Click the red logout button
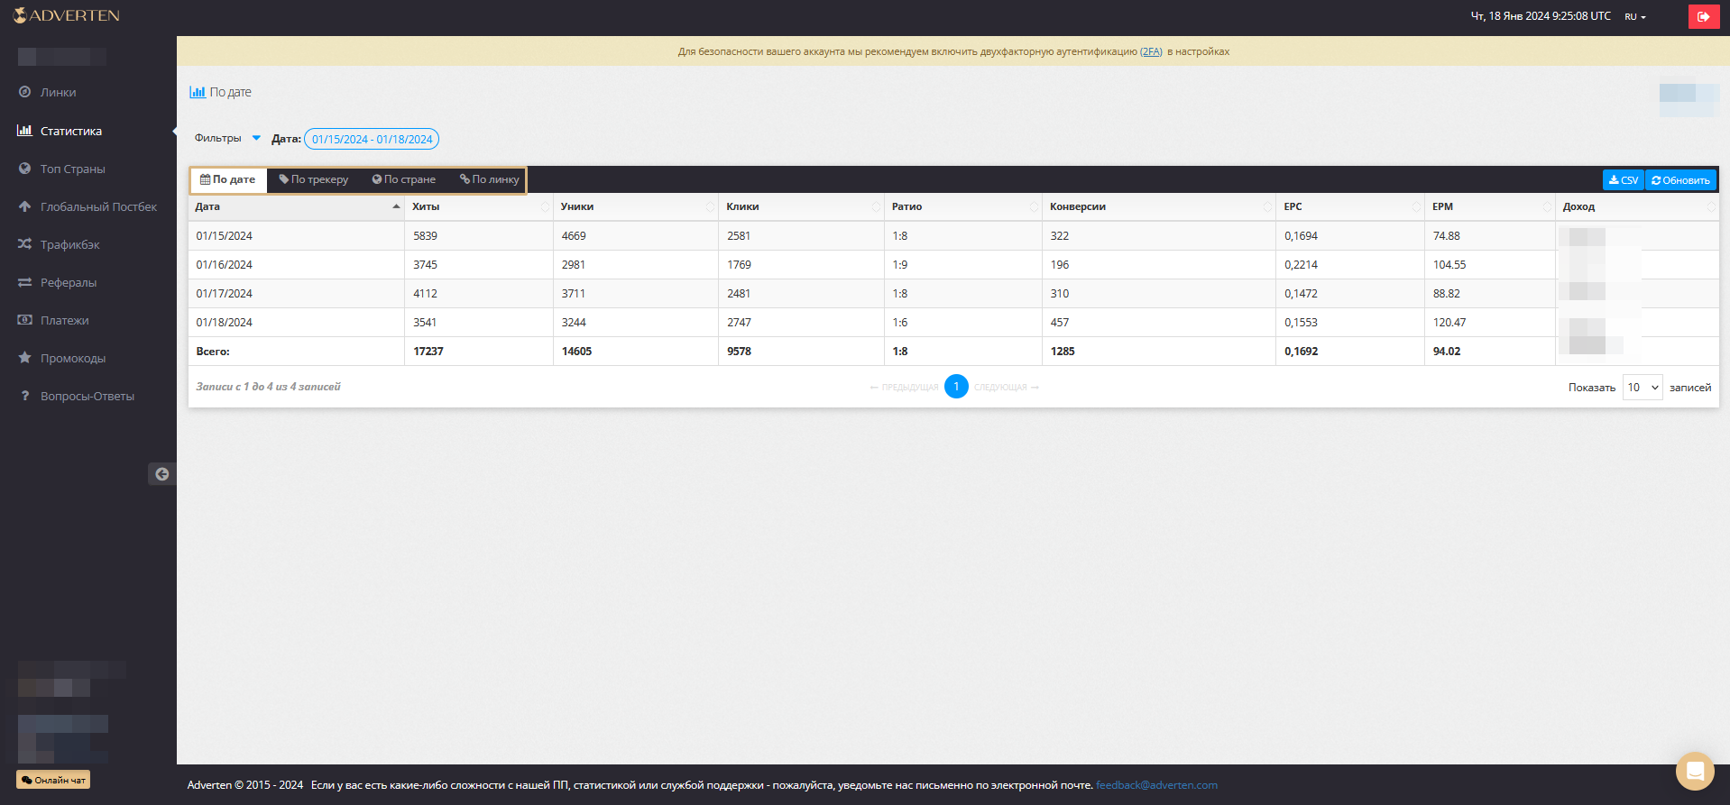 [x=1704, y=16]
